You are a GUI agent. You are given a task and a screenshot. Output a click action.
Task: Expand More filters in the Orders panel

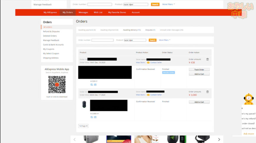coord(165,40)
